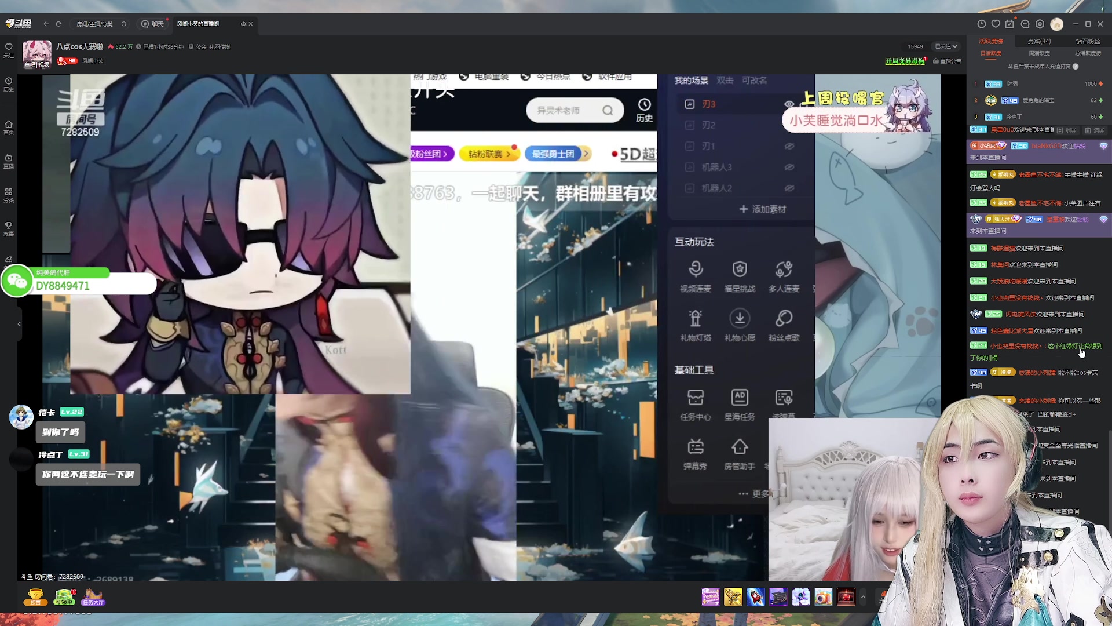This screenshot has height=626, width=1112.
Task: Click the help question mark beside 斗鱼严禁未成年人充值打赏
Action: pyautogui.click(x=1076, y=66)
